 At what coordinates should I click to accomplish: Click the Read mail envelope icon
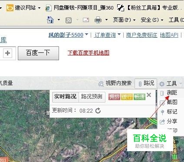[x=86, y=20]
